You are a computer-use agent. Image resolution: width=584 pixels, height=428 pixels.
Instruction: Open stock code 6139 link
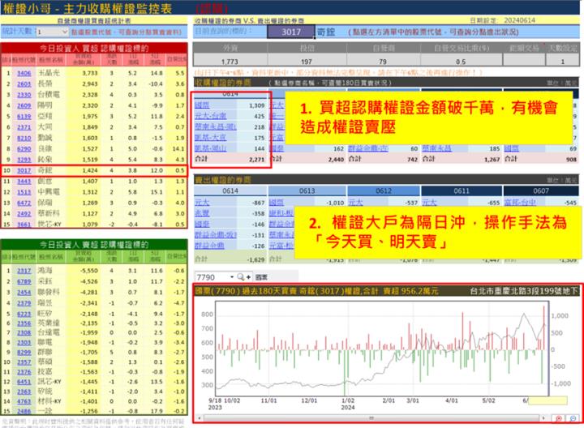(x=24, y=117)
